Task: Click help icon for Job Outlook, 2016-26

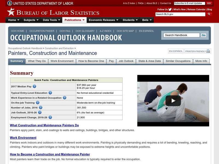Action: [40, 112]
